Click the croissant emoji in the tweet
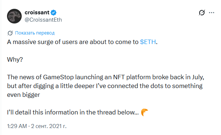The height and width of the screenshot is (135, 221). pos(145,112)
